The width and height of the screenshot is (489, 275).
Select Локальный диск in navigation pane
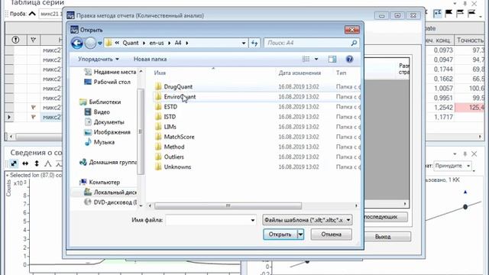(x=110, y=192)
